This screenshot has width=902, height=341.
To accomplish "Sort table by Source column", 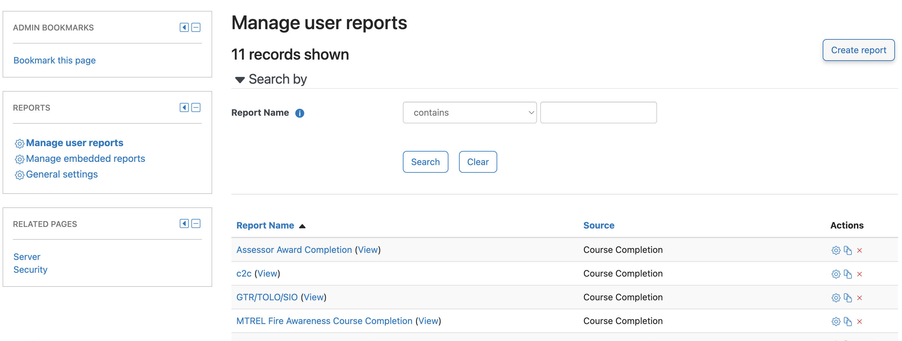I will pyautogui.click(x=599, y=226).
